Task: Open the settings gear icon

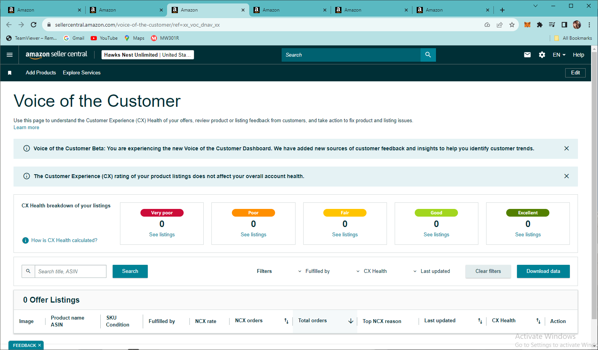Action: pyautogui.click(x=542, y=55)
